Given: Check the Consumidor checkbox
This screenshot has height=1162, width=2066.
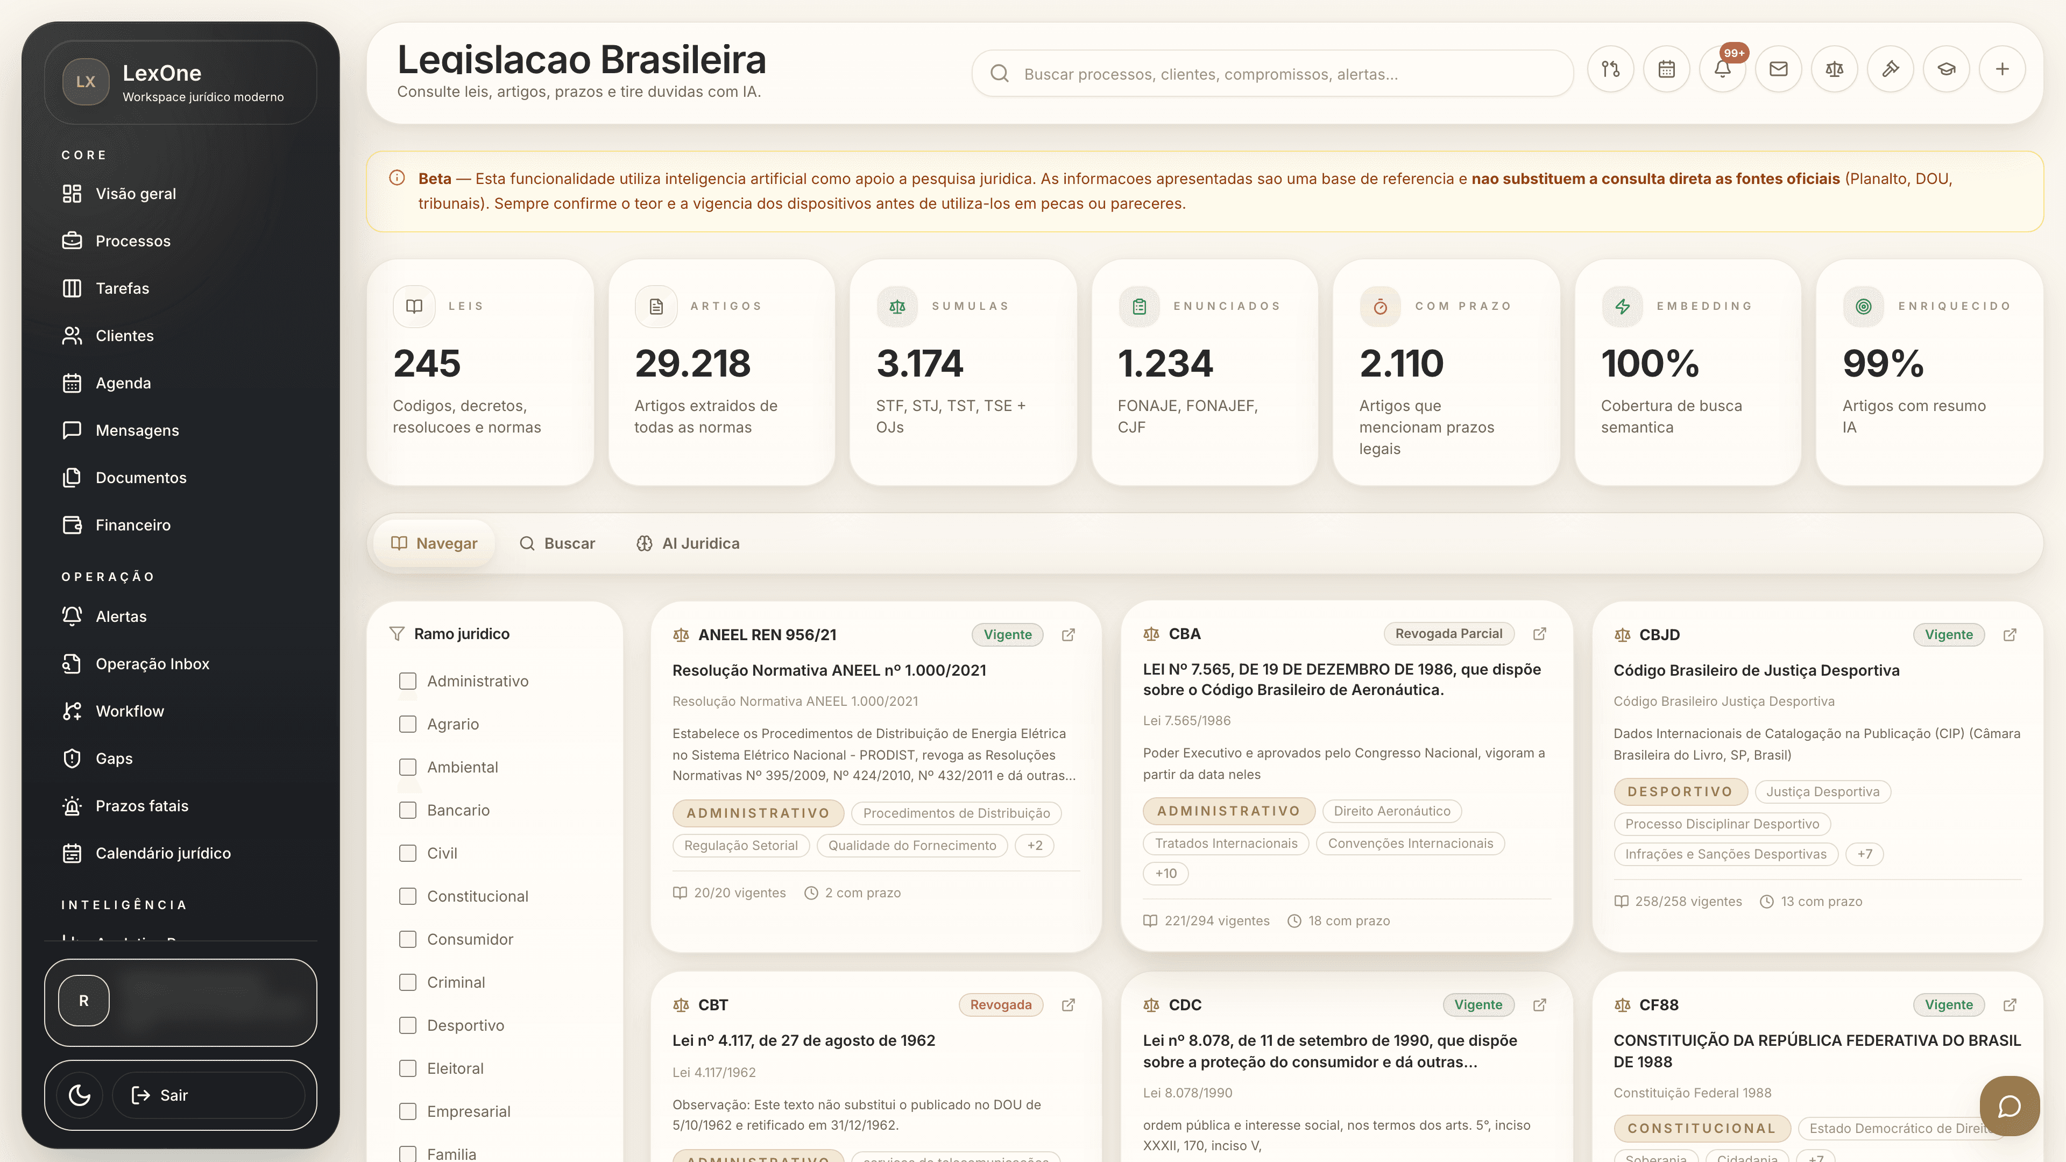Looking at the screenshot, I should coord(408,939).
